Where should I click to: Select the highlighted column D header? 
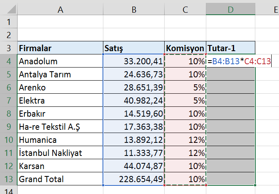point(231,9)
